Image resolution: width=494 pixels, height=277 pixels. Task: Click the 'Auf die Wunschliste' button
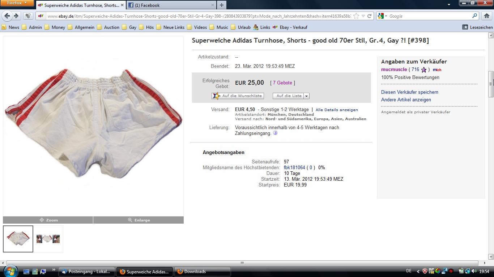[x=238, y=96]
